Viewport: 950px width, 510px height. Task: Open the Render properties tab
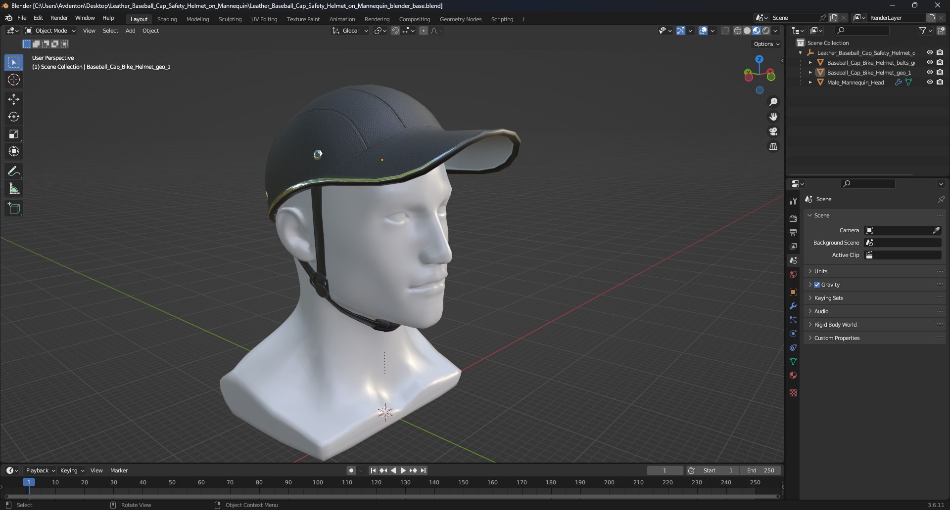pos(793,218)
